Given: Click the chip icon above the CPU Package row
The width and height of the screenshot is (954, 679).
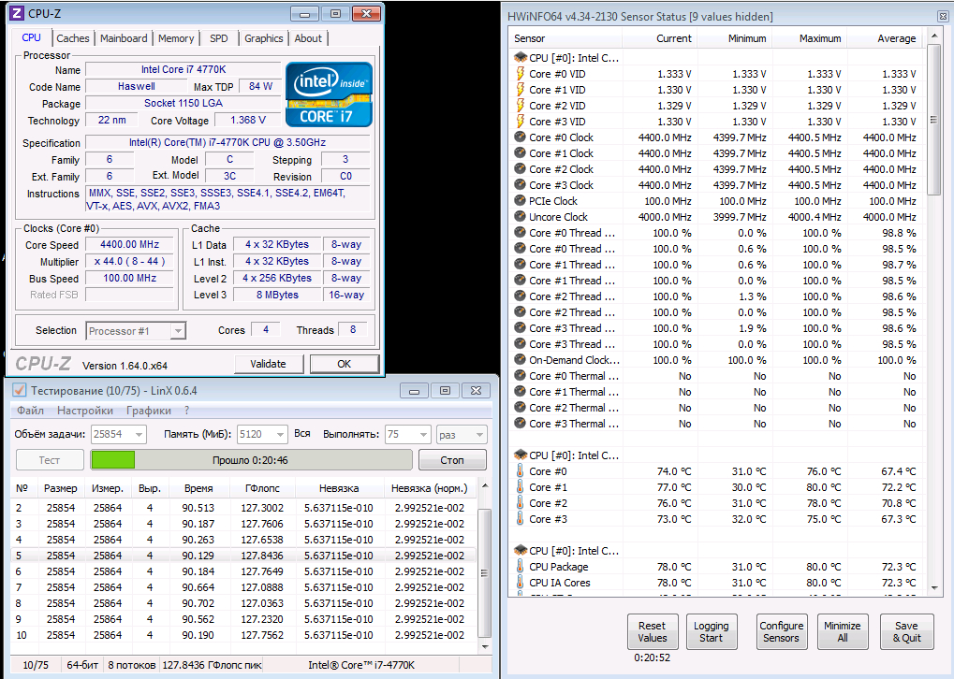Looking at the screenshot, I should [521, 550].
